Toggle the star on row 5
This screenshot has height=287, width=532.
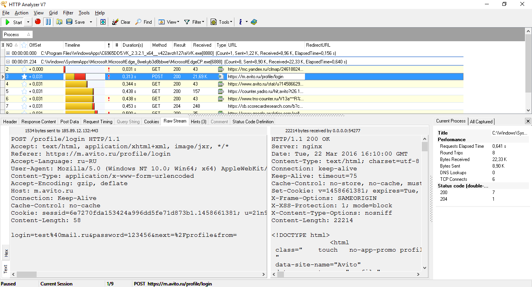click(24, 91)
